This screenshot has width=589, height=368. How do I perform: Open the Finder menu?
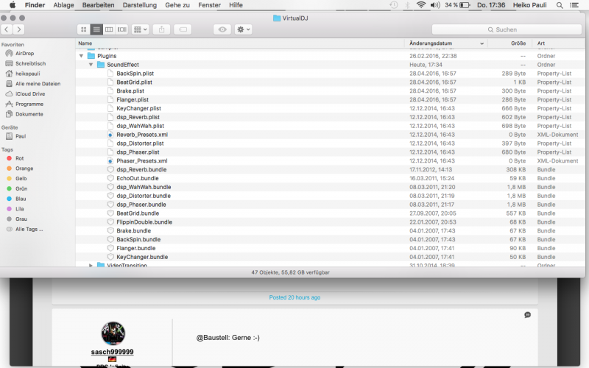pos(35,5)
